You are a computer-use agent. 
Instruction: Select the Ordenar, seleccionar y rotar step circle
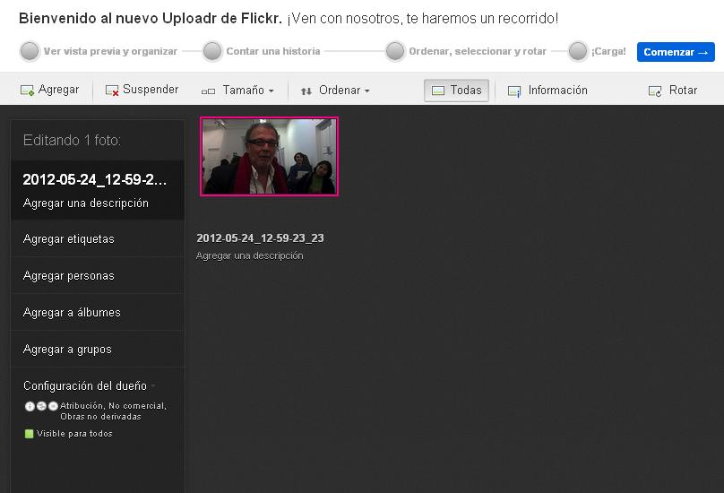click(x=395, y=51)
